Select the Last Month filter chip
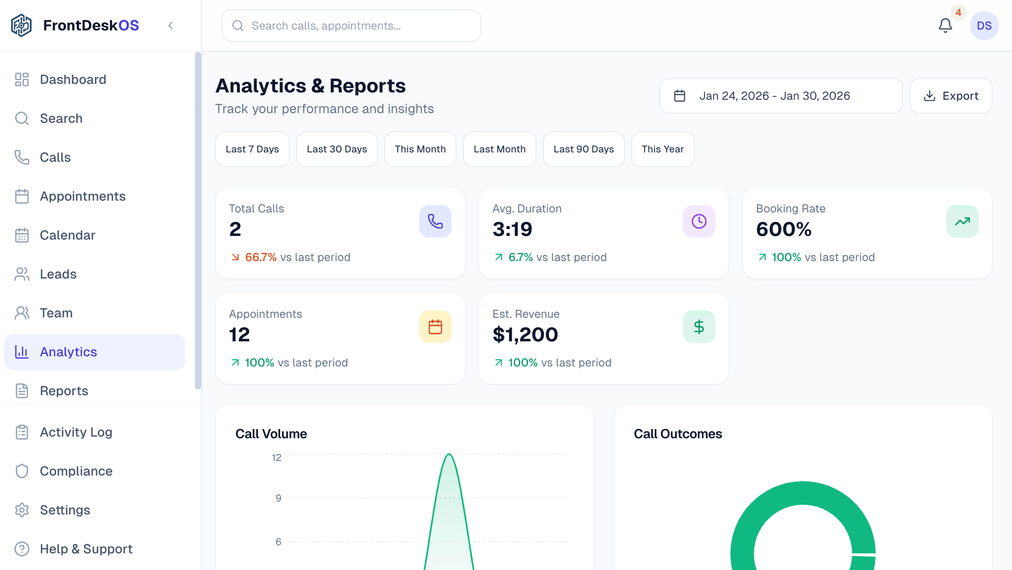 pyautogui.click(x=500, y=149)
